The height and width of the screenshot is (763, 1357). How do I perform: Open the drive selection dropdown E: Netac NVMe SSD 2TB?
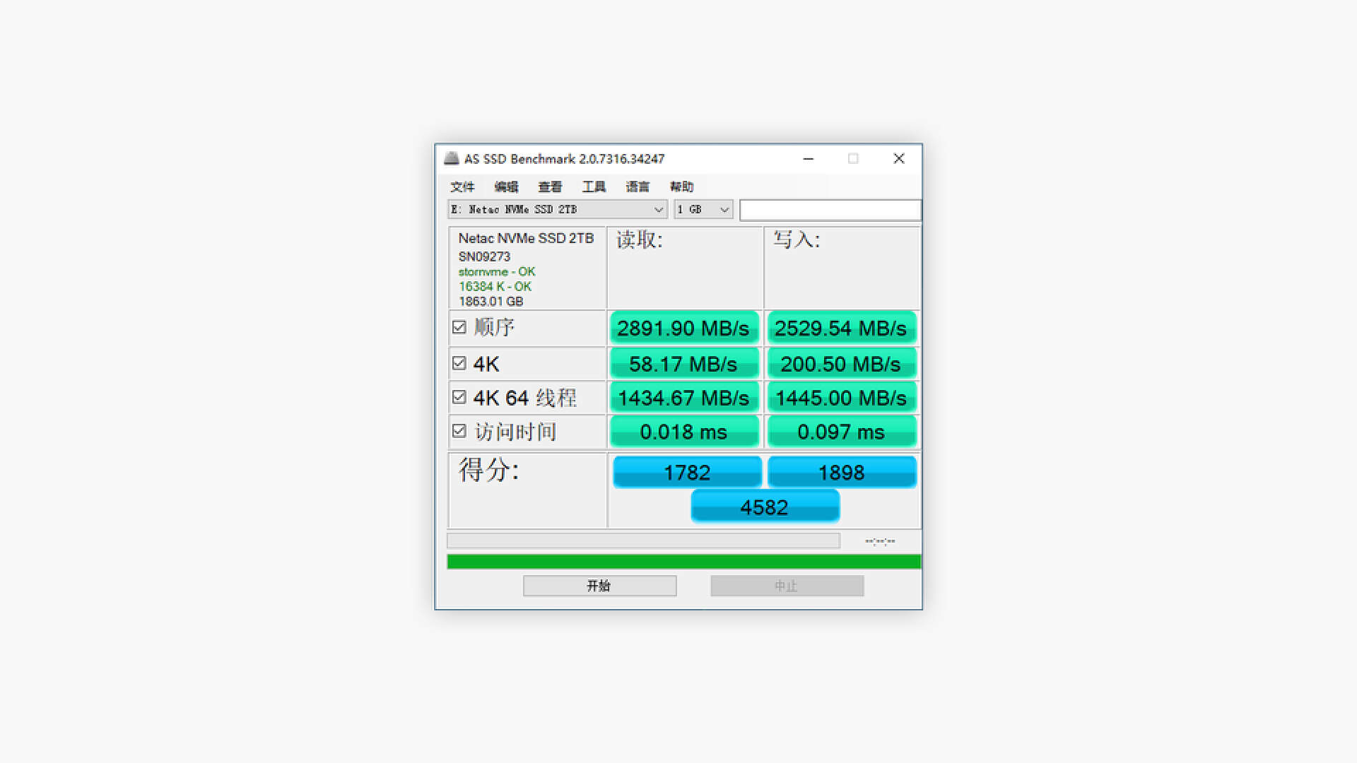coord(557,209)
